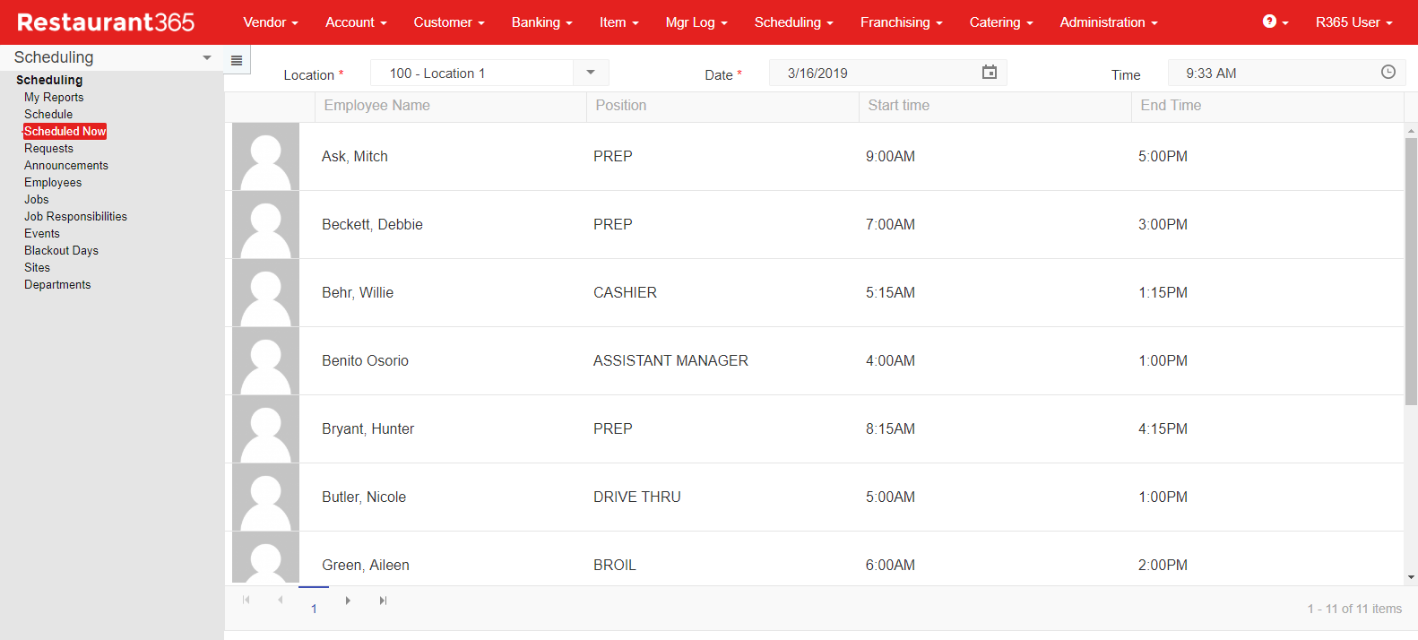
Task: Sort by Employee Name column header
Action: [x=450, y=106]
